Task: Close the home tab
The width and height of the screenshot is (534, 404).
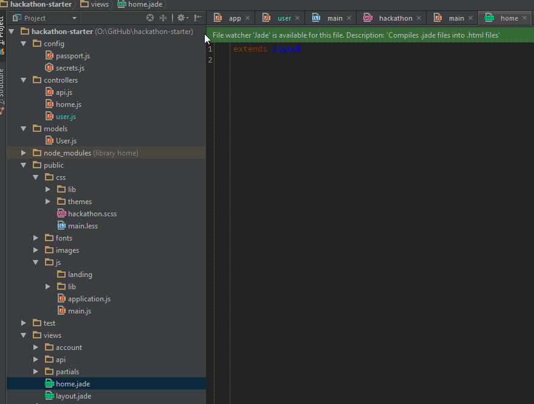Action: coord(524,18)
